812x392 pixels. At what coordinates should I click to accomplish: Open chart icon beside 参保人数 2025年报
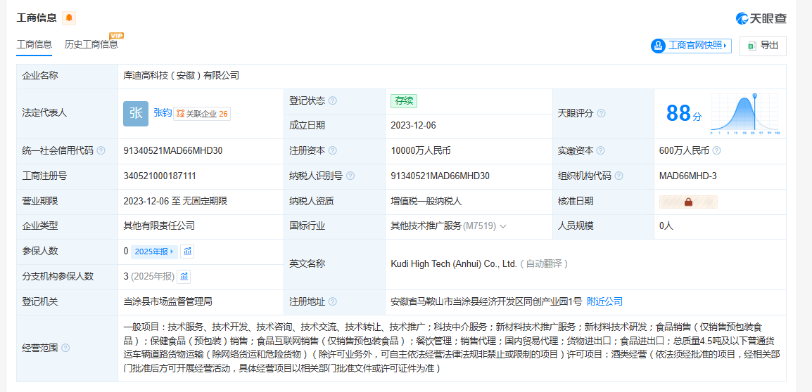click(187, 251)
